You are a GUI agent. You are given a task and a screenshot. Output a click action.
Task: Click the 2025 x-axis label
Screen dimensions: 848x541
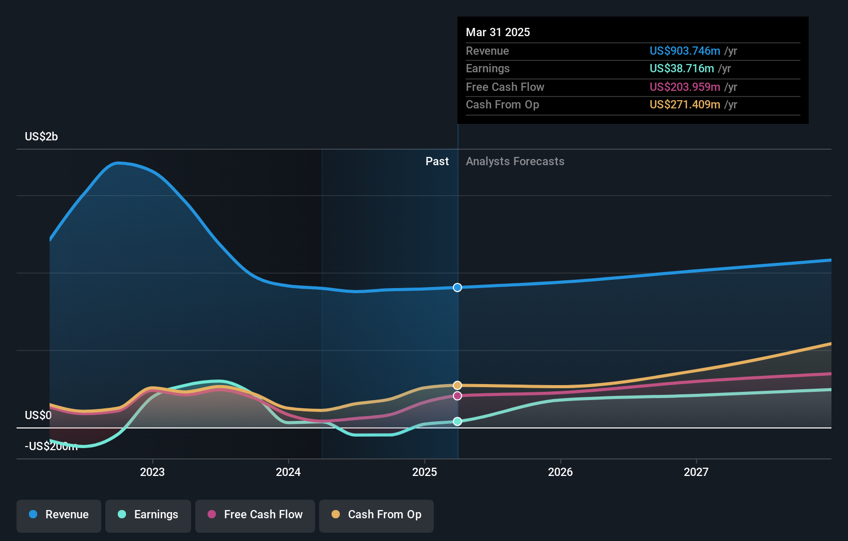[425, 472]
